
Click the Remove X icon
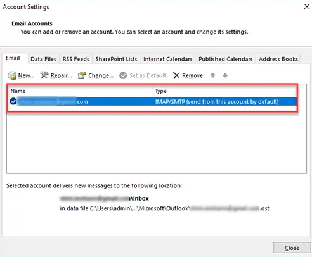[x=176, y=75]
